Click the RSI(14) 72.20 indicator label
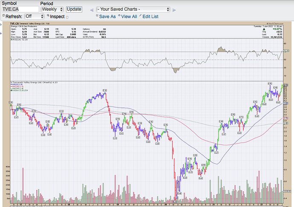The image size is (294, 207). (x=19, y=40)
